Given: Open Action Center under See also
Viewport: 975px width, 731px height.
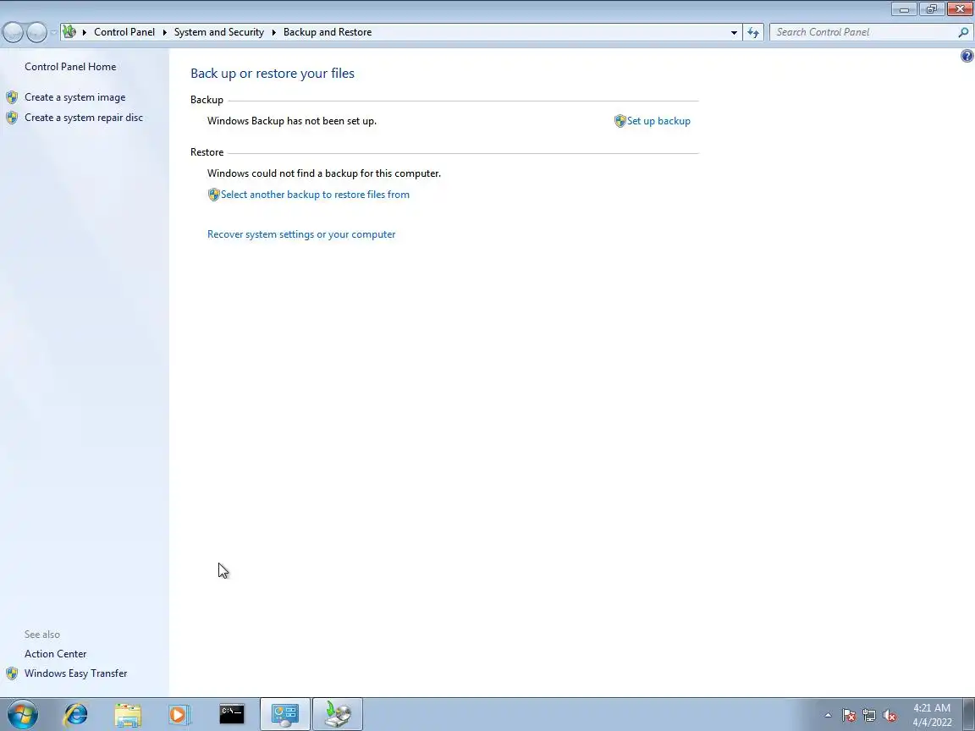Looking at the screenshot, I should [55, 654].
